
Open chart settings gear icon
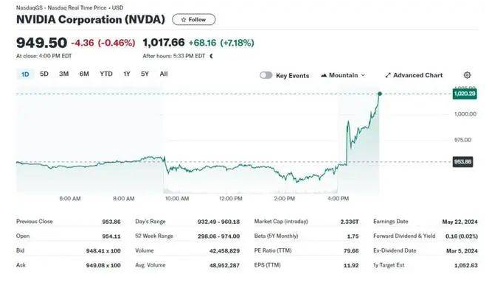pos(467,75)
